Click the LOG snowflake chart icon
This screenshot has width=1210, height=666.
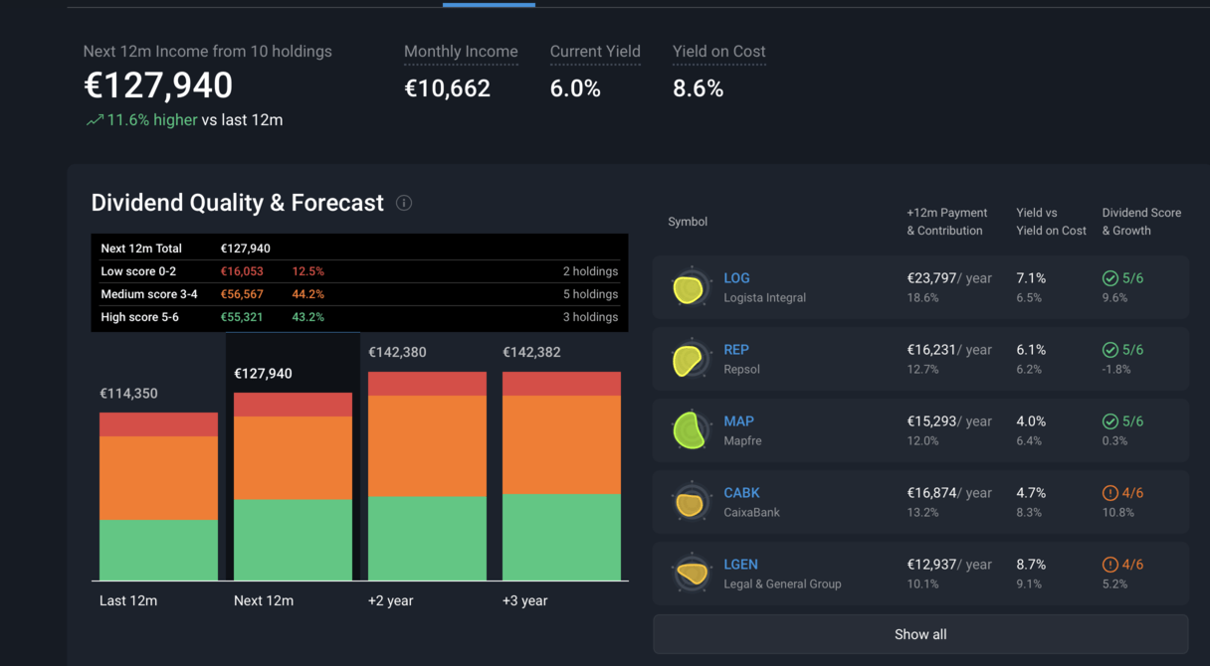click(x=689, y=288)
